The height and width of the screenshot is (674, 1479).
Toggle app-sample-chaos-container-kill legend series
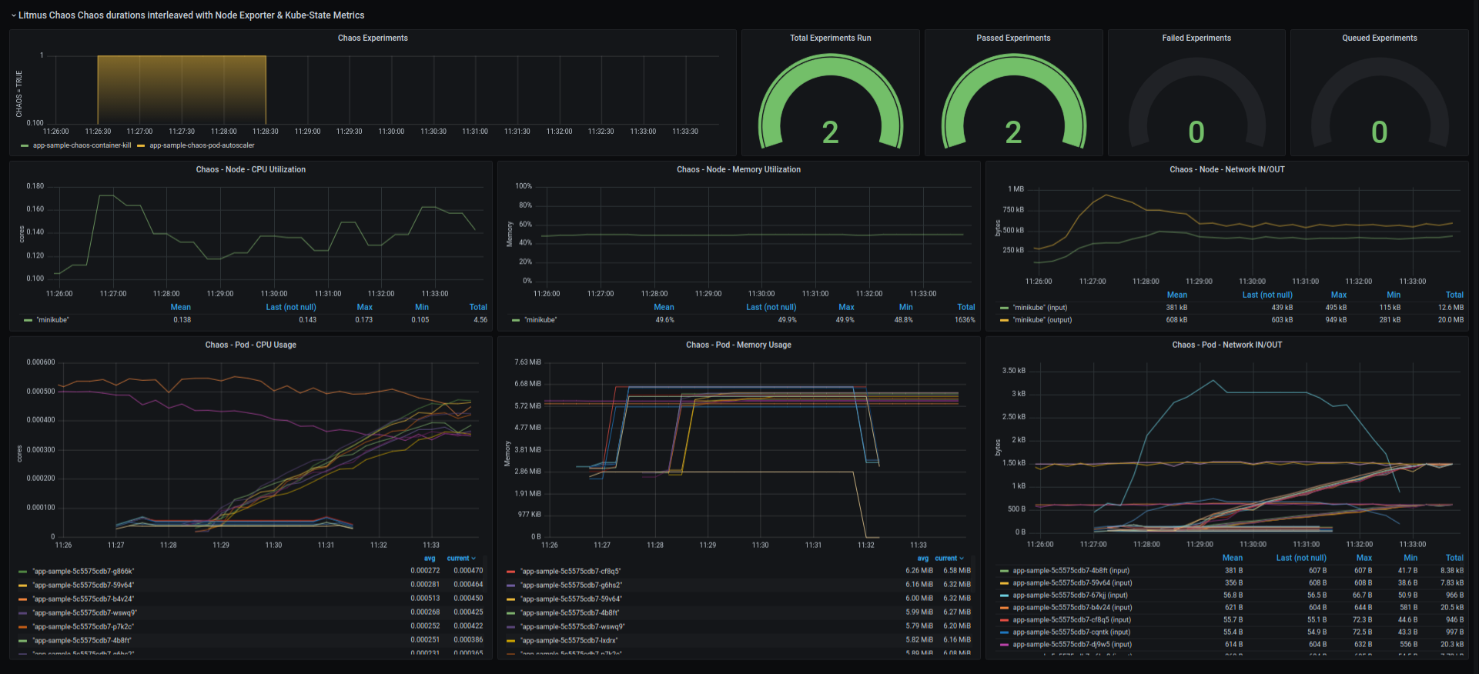pos(82,145)
